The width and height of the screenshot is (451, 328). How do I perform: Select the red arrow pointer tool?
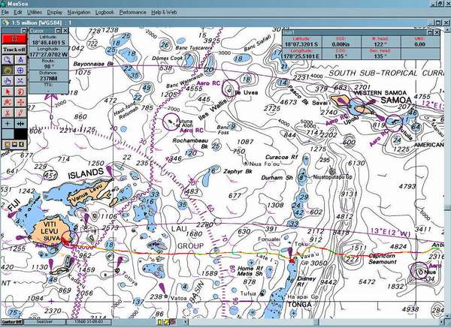pos(8,92)
